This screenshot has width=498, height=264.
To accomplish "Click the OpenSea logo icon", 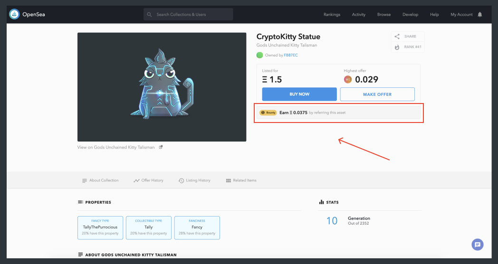I will point(14,14).
